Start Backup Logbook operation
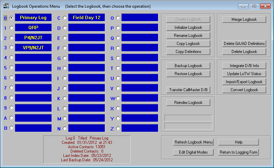This screenshot has height=168, width=274. 188,66
